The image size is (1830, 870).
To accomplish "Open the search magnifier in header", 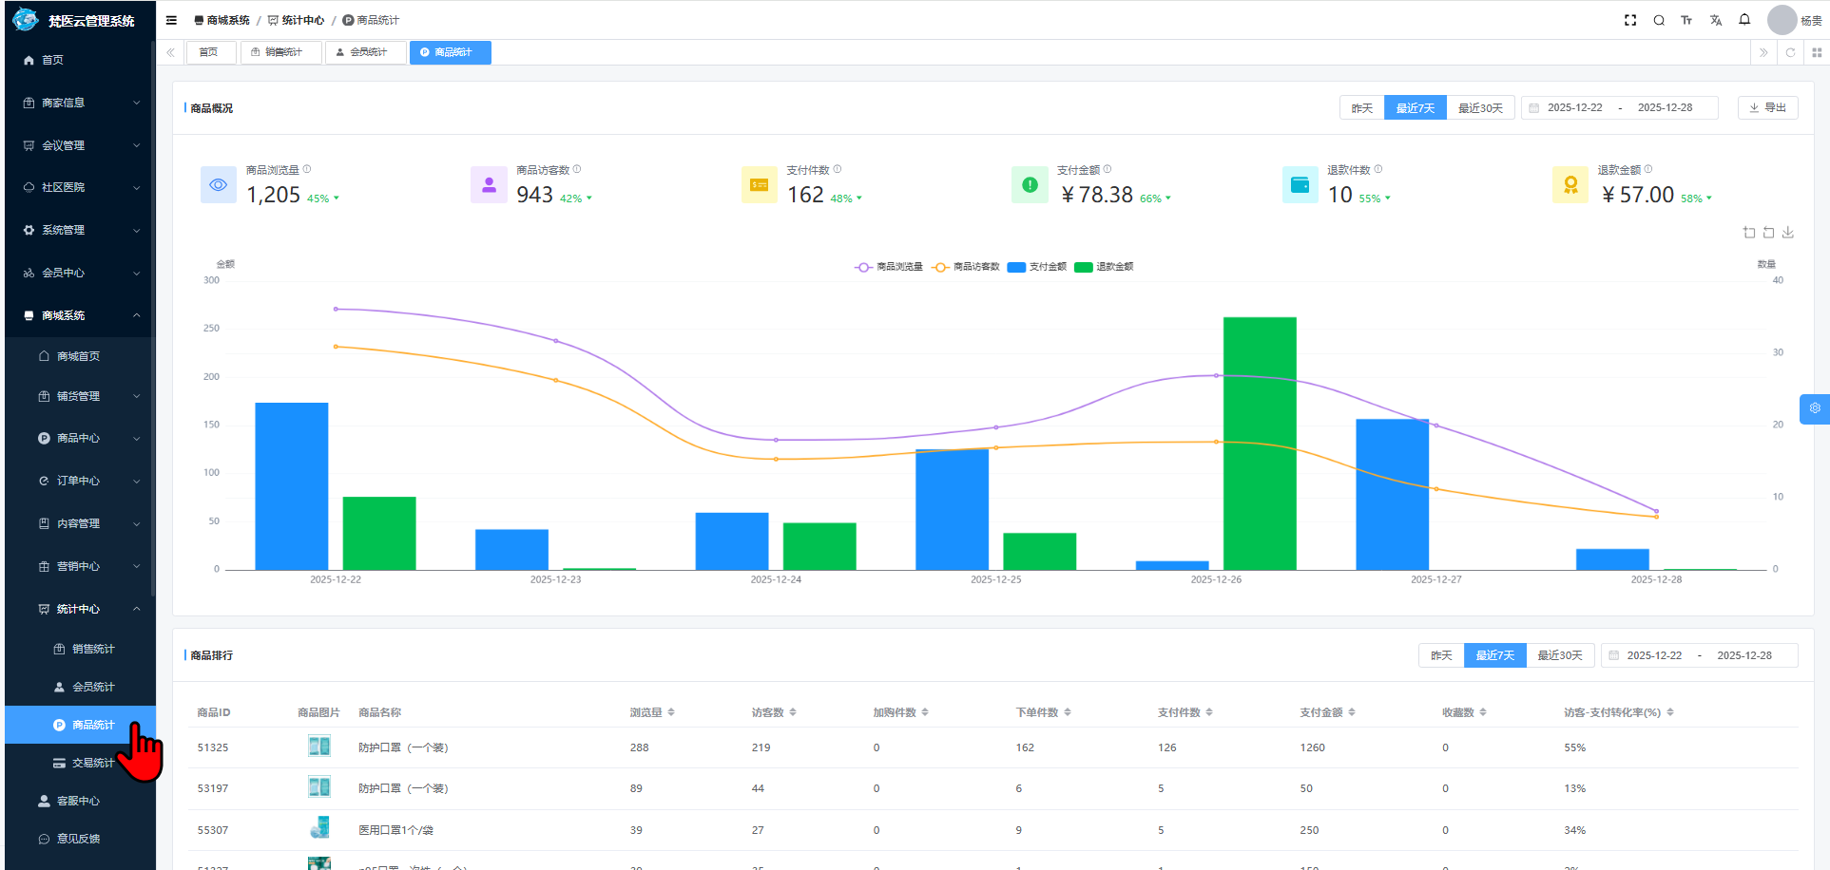I will pos(1659,20).
